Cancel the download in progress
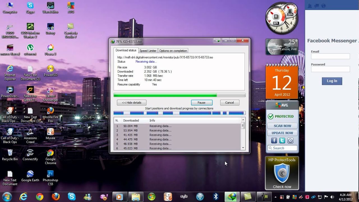This screenshot has width=359, height=202. click(229, 103)
